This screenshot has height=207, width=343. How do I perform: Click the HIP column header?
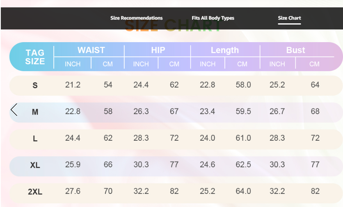158,50
